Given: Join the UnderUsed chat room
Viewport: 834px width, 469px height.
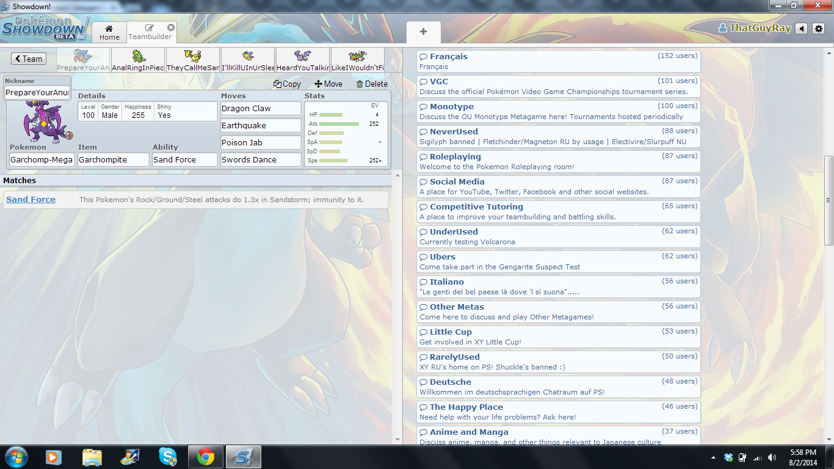Looking at the screenshot, I should [x=559, y=236].
